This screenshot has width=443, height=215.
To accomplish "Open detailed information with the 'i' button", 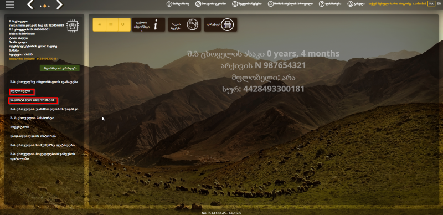I will click(148, 25).
